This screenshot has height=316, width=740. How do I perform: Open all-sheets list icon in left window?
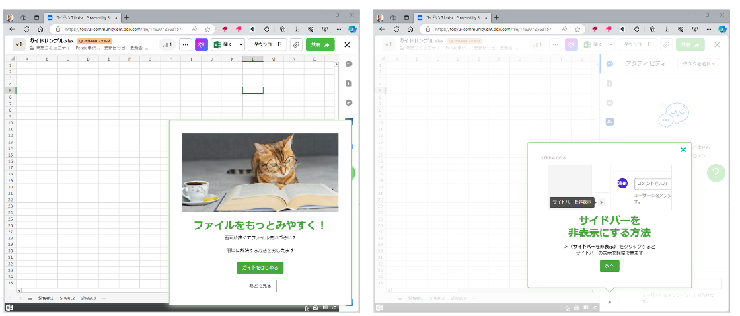click(30, 298)
